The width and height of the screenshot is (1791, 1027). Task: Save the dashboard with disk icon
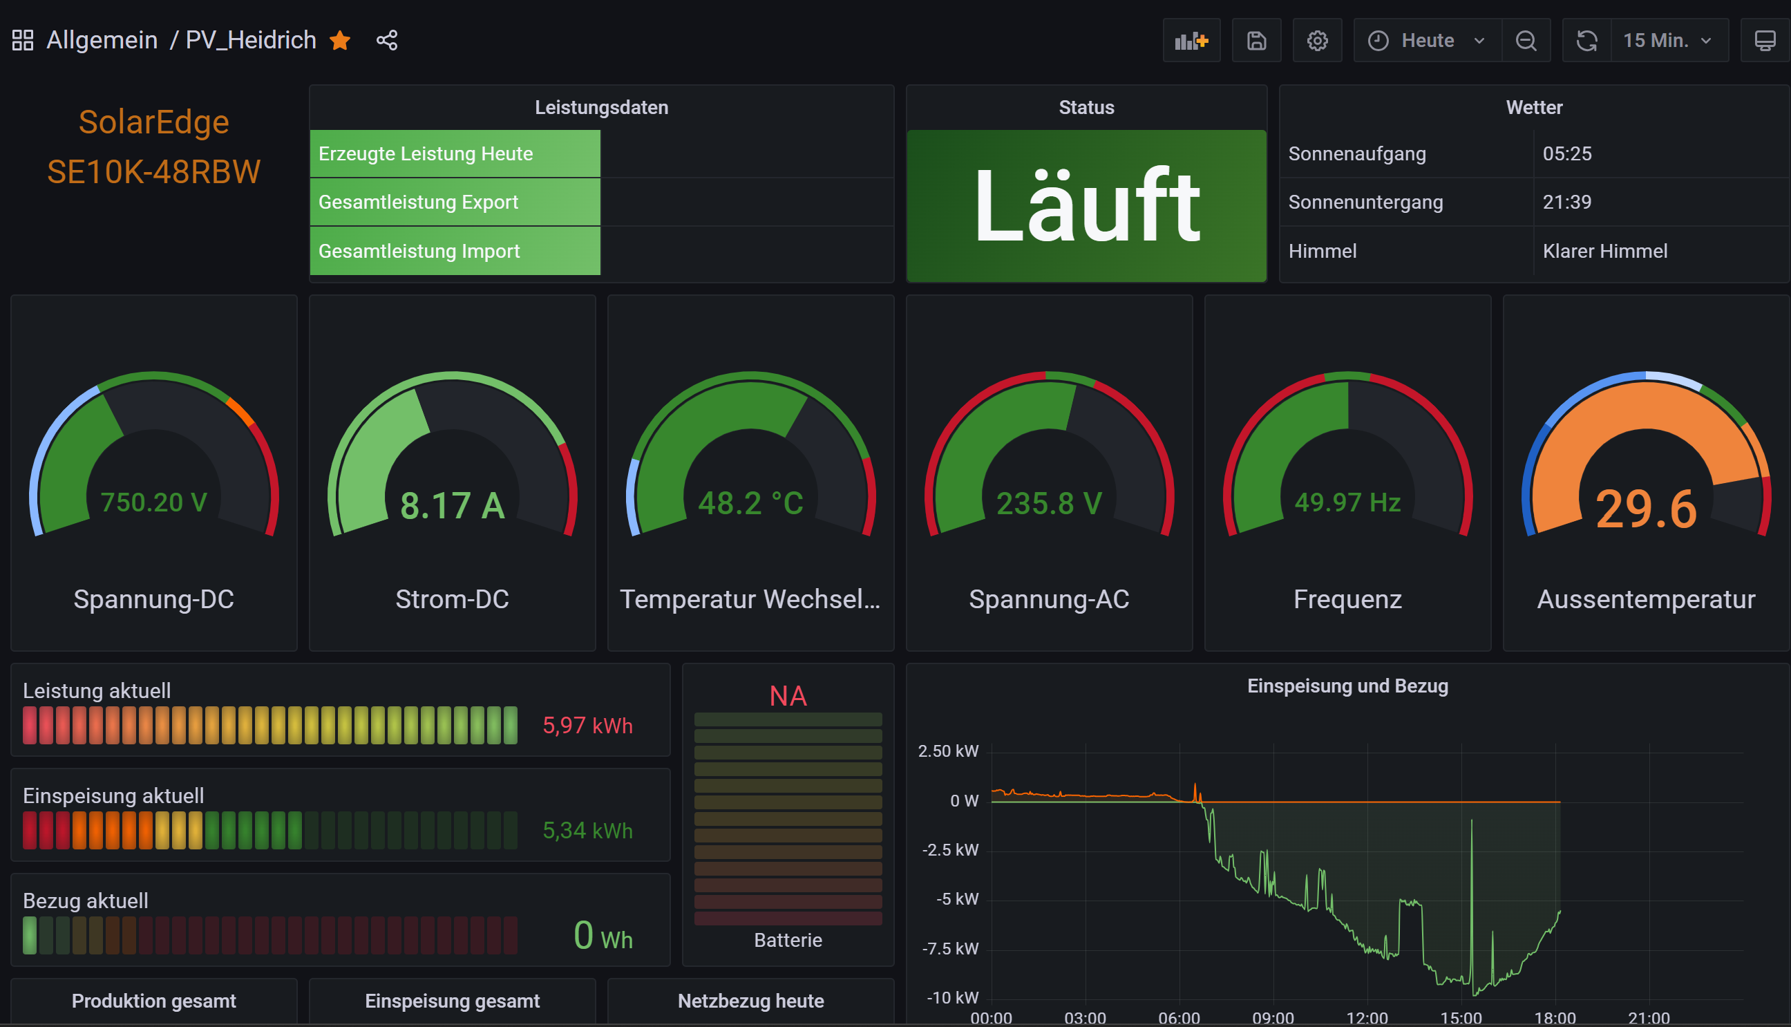[x=1255, y=40]
